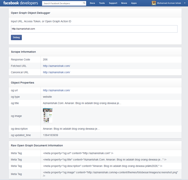Open the Apps menu
This screenshot has width=188, height=180.
pos(134,3)
